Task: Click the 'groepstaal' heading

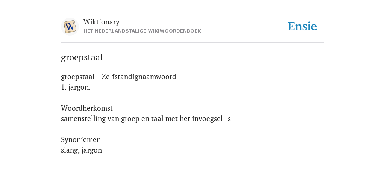Action: [x=82, y=57]
